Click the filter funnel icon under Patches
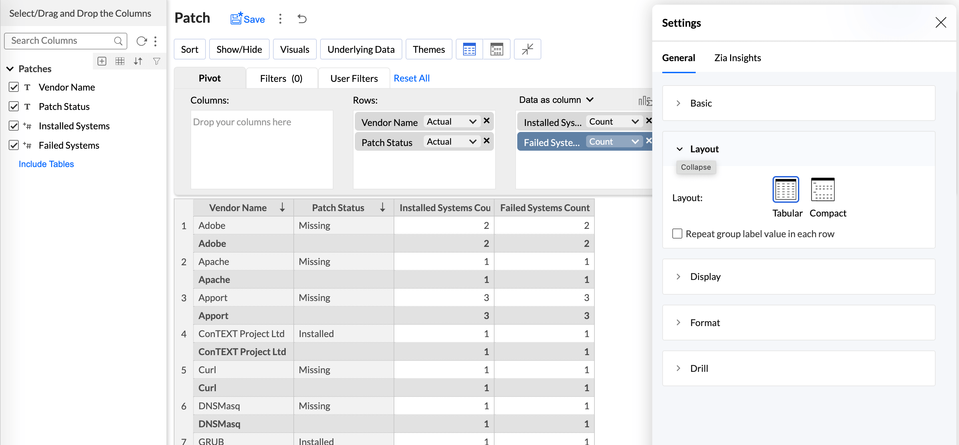The width and height of the screenshot is (959, 445). [157, 61]
